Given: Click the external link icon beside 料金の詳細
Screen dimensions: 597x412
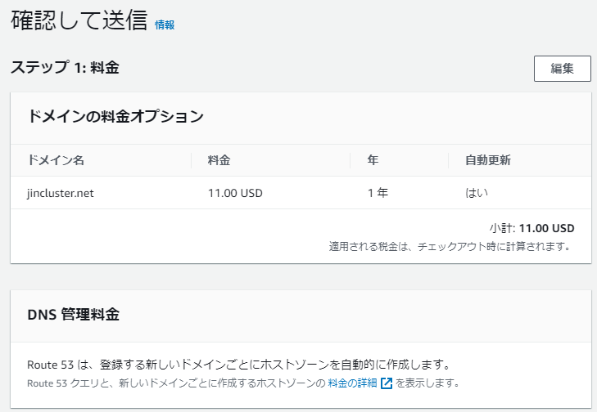Looking at the screenshot, I should coord(387,383).
